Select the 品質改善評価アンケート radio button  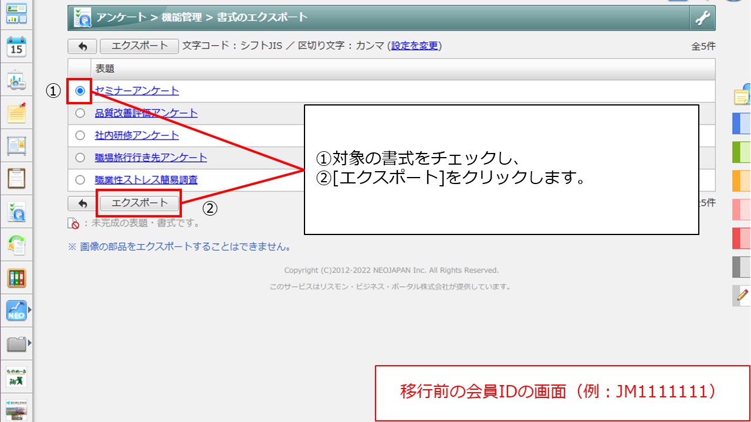(x=80, y=113)
